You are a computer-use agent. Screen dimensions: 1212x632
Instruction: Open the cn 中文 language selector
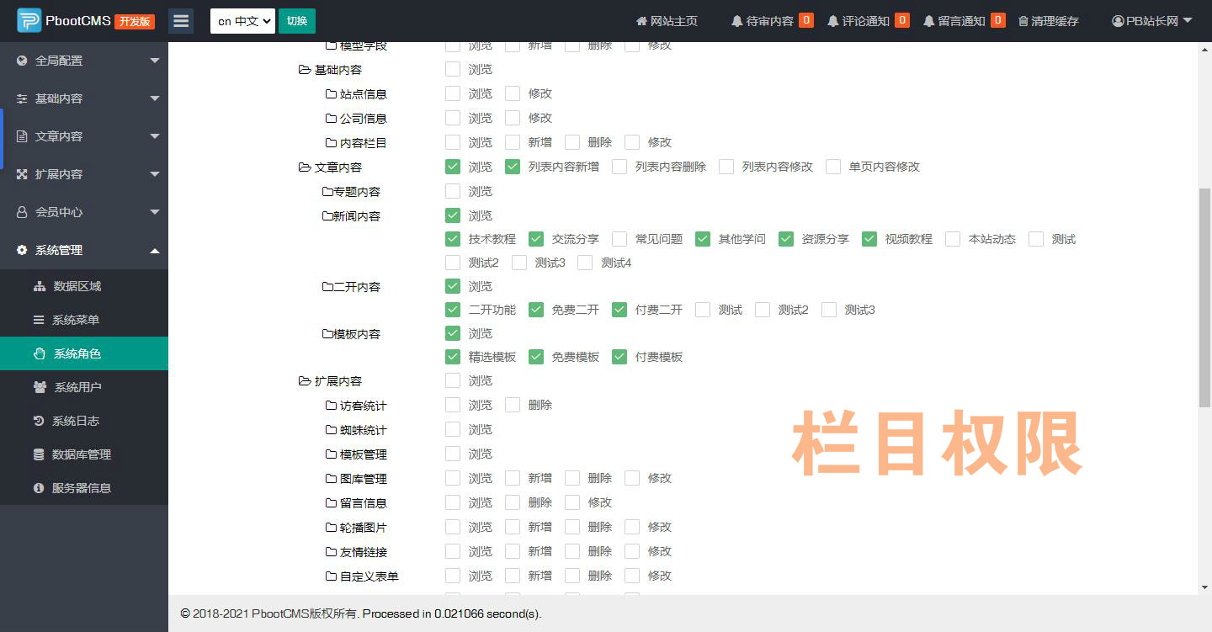click(242, 21)
